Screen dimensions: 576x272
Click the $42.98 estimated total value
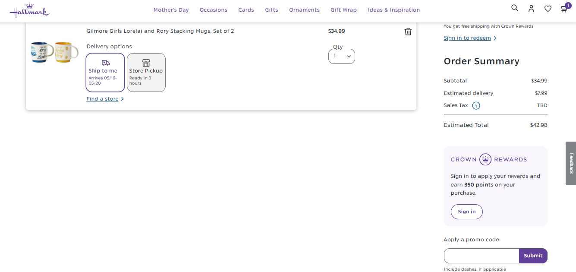538,125
